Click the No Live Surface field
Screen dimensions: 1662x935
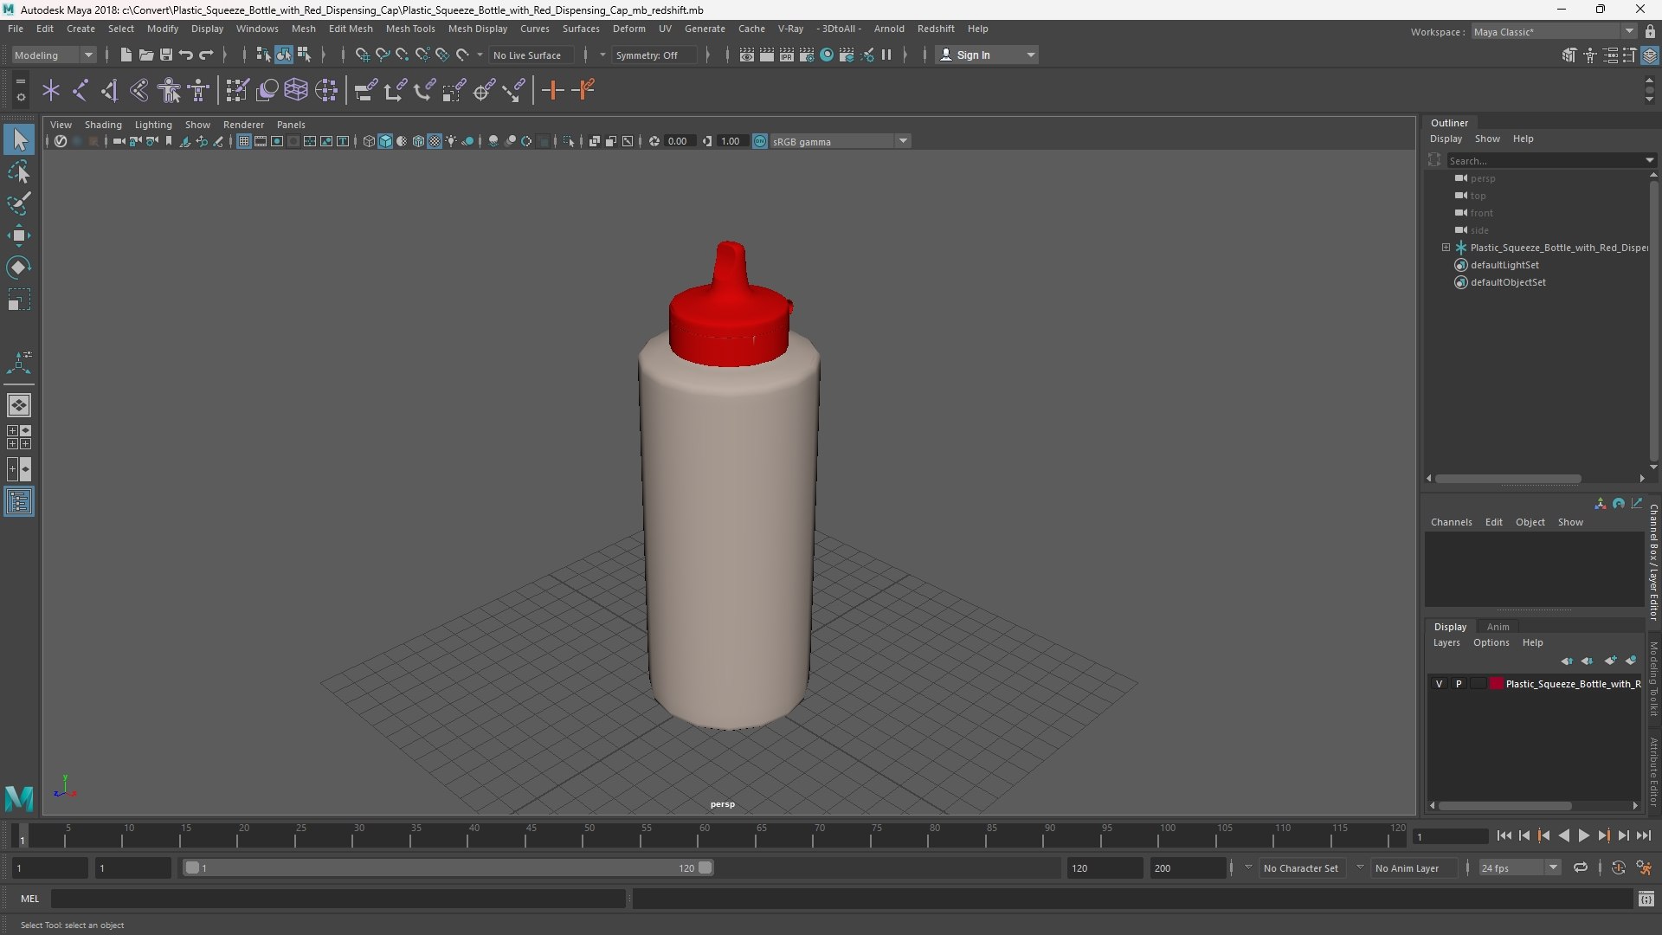pyautogui.click(x=530, y=55)
